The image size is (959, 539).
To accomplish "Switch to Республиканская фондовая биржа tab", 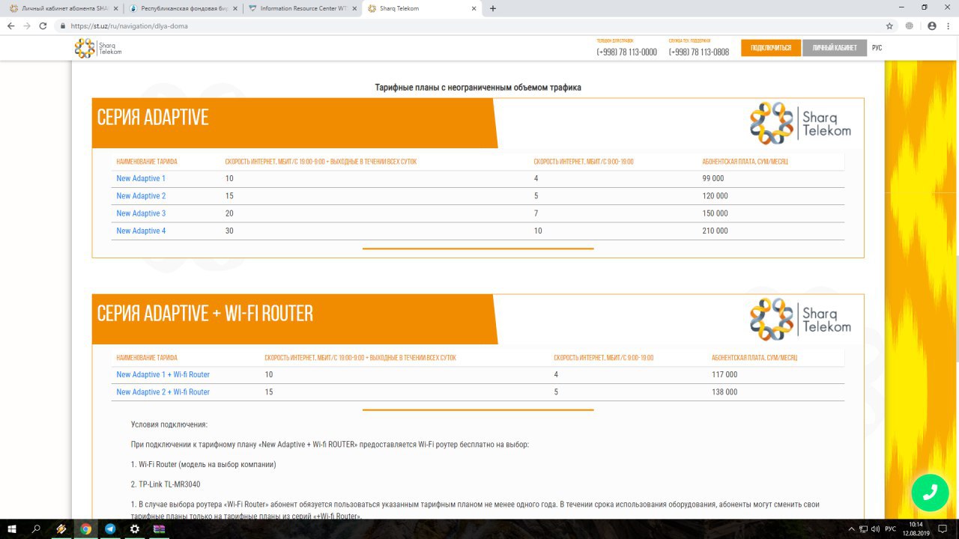I will pos(181,8).
